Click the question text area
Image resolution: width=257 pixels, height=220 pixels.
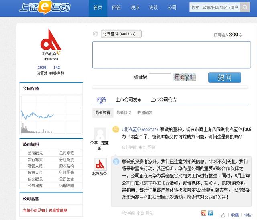point(171,55)
